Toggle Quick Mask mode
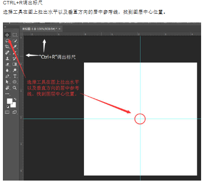205x183 pixels. [7, 112]
